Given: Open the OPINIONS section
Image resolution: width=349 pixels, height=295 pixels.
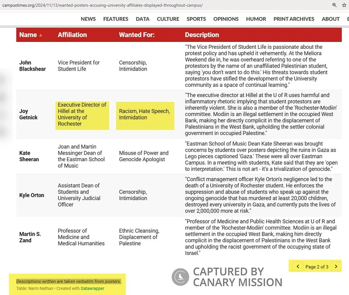Looking at the screenshot, I should (x=226, y=19).
